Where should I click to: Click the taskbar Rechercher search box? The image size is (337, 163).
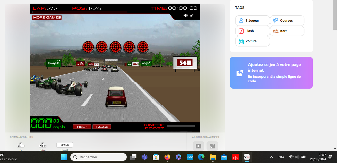(x=99, y=157)
